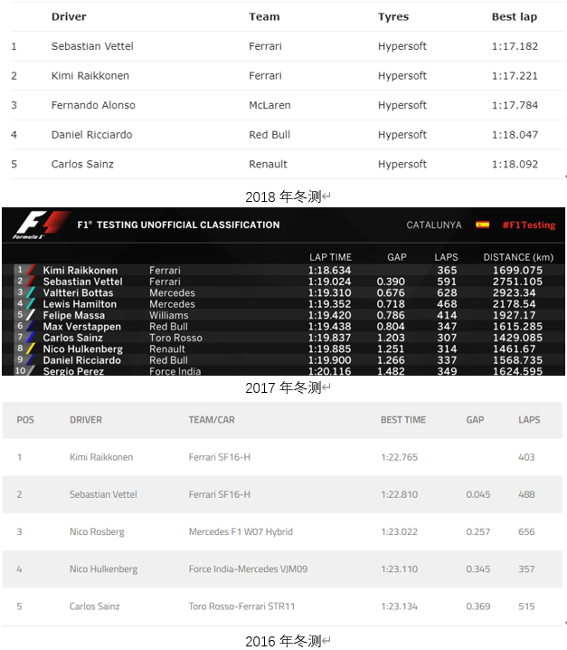Click the Mercedes F1 W07 Hybrid car name

(241, 531)
